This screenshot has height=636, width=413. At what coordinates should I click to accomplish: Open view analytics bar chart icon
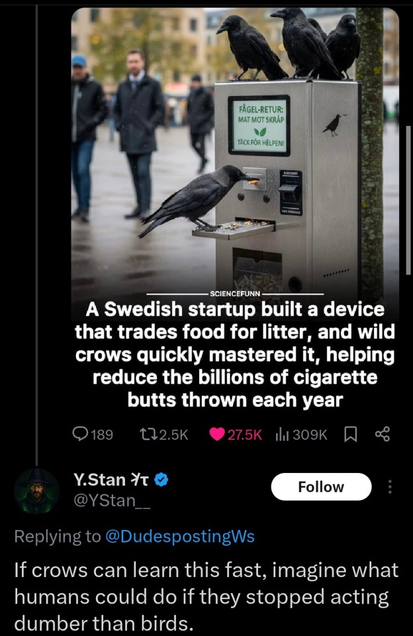(282, 435)
